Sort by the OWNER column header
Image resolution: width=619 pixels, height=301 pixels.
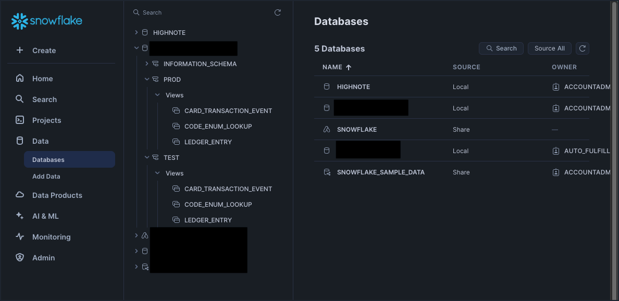coord(564,67)
